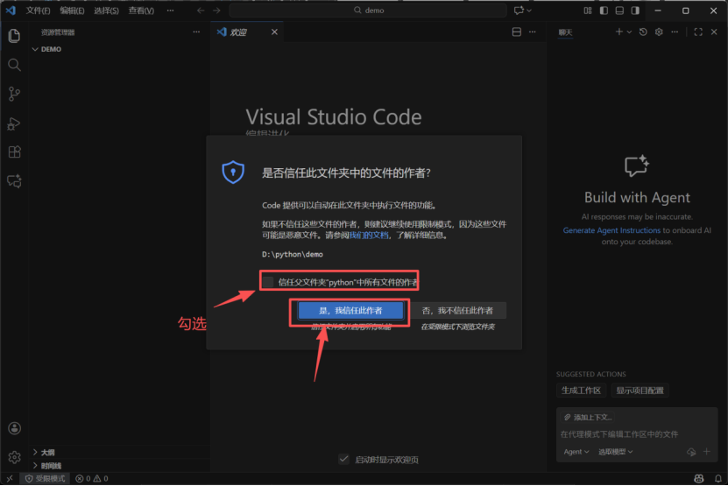Screen dimensions: 728x486
Task: Show chat history
Action: pyautogui.click(x=643, y=32)
